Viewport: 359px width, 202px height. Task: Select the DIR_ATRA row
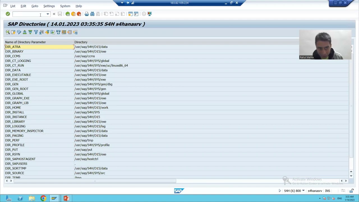[39, 47]
